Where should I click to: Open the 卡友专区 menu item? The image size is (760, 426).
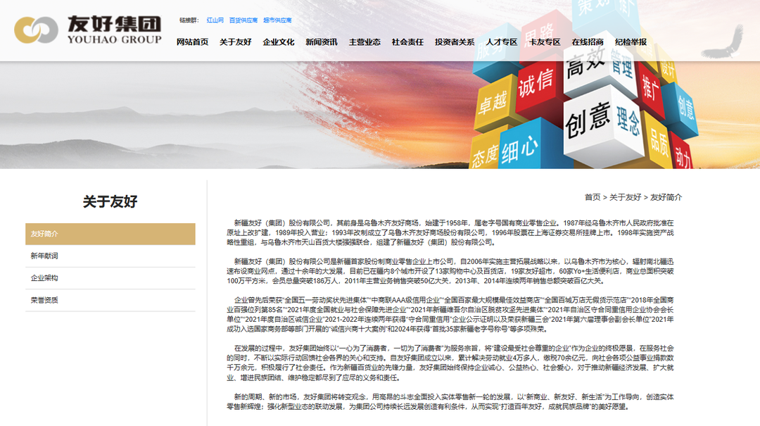[x=545, y=42]
